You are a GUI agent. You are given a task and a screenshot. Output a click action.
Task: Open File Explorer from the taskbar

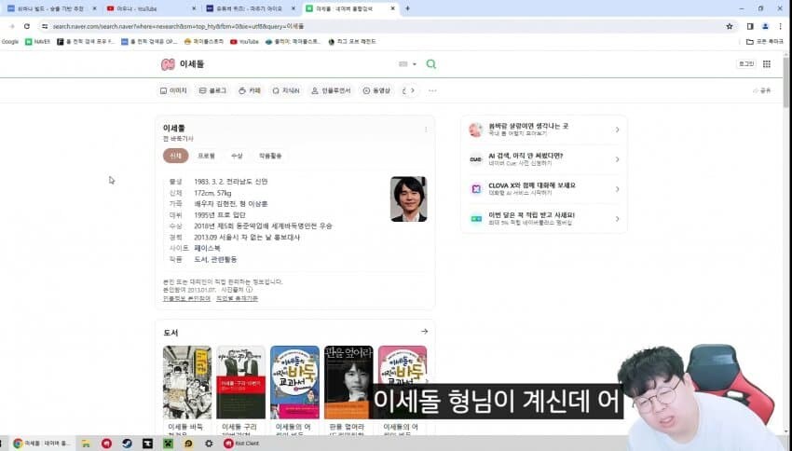[86, 444]
